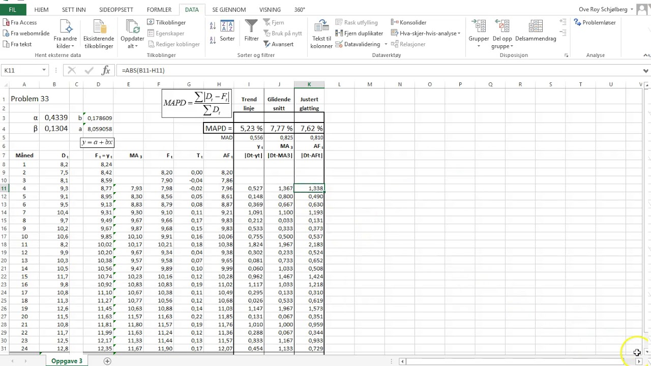Open the FIL menu
This screenshot has height=366, width=651.
click(13, 10)
